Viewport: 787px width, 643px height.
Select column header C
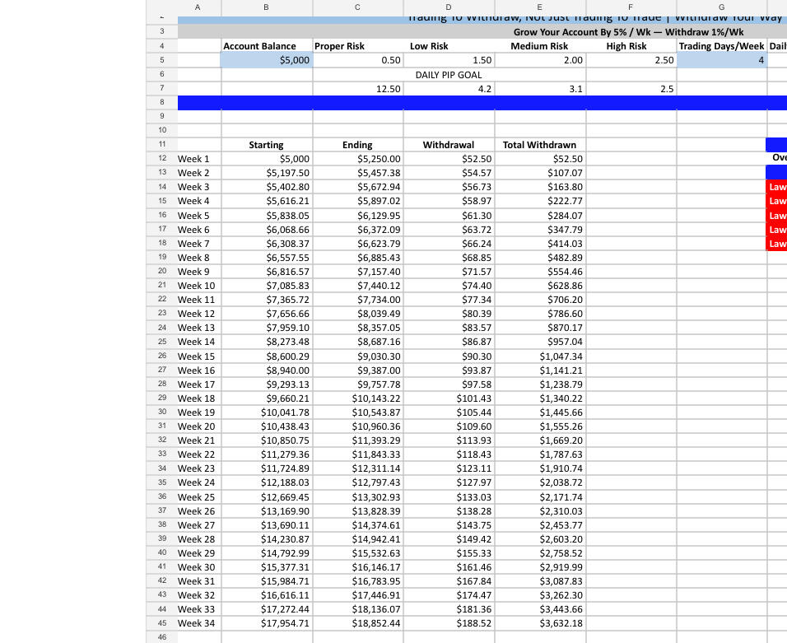click(358, 7)
